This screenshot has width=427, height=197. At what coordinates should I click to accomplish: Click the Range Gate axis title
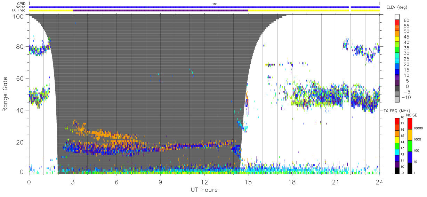click(x=5, y=94)
